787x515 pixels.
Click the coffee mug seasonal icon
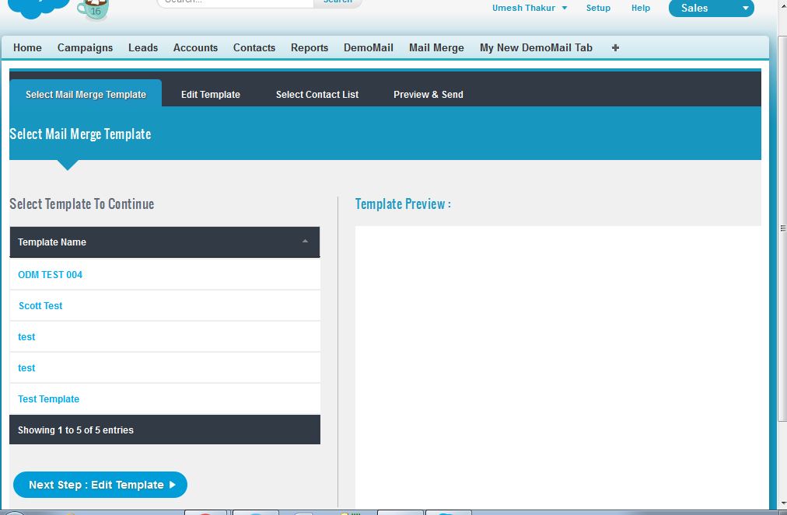(x=93, y=10)
